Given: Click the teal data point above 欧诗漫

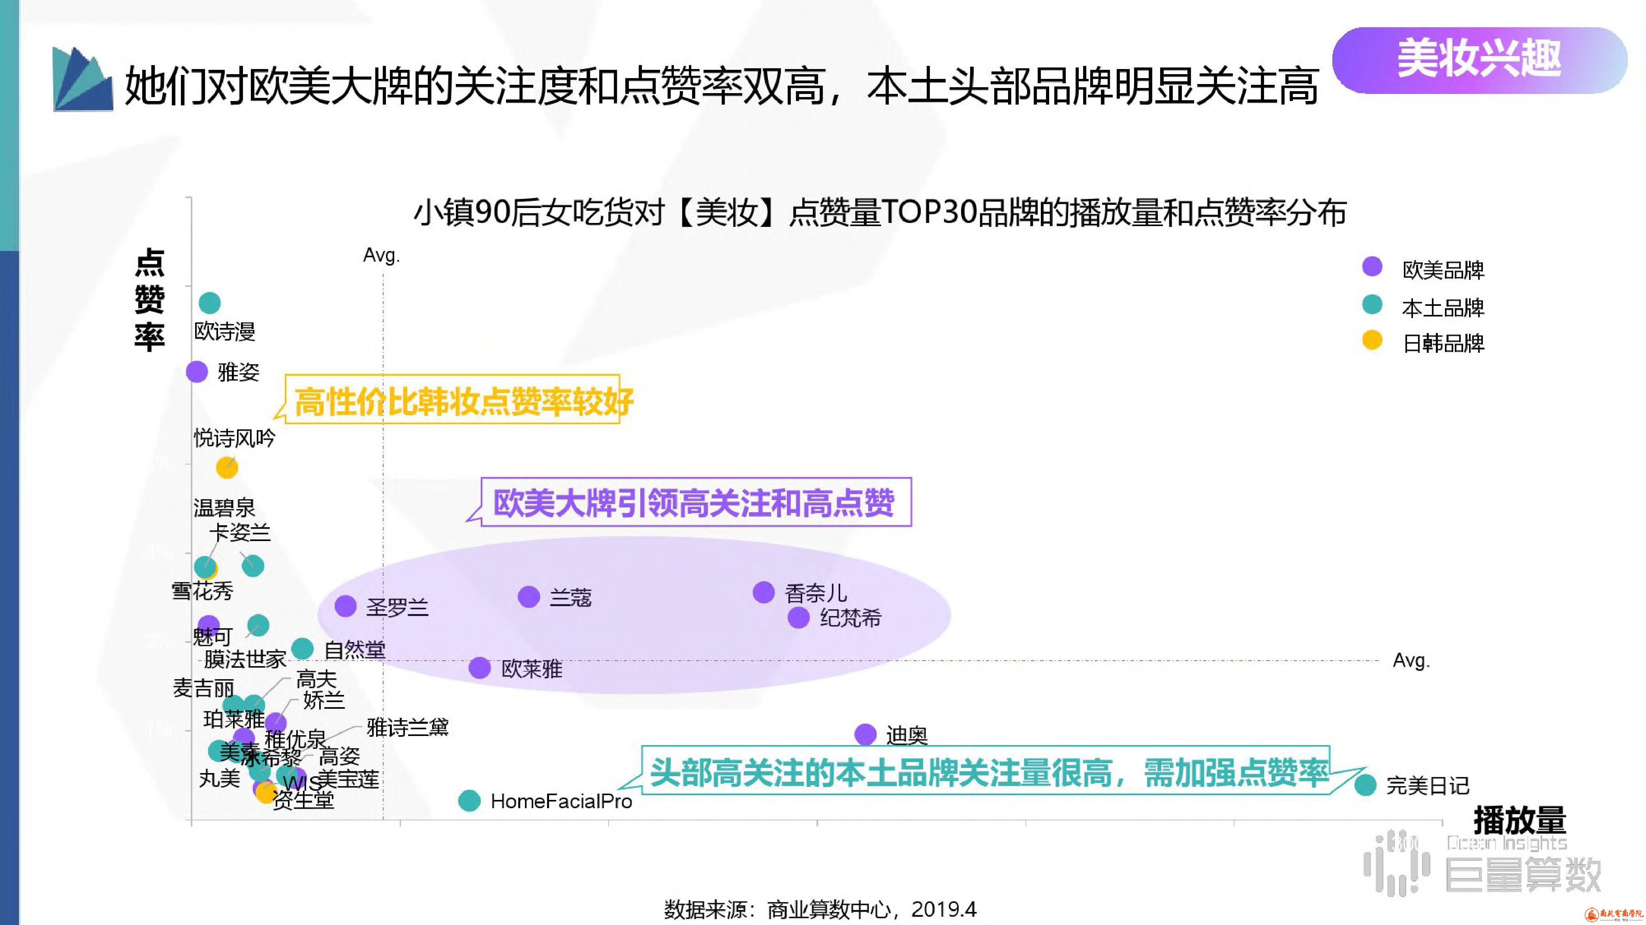Looking at the screenshot, I should click(210, 303).
